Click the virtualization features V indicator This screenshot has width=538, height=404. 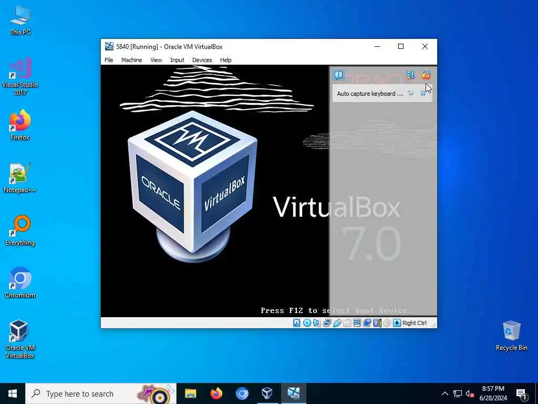pyautogui.click(x=377, y=323)
